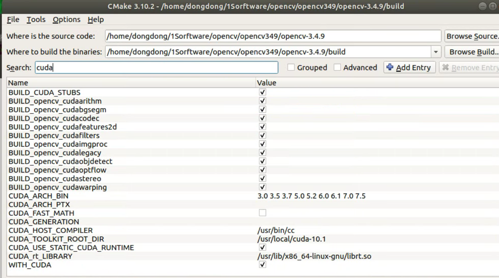Select the CUDA_FAST_MATH row name
The height and width of the screenshot is (278, 499).
pos(41,213)
